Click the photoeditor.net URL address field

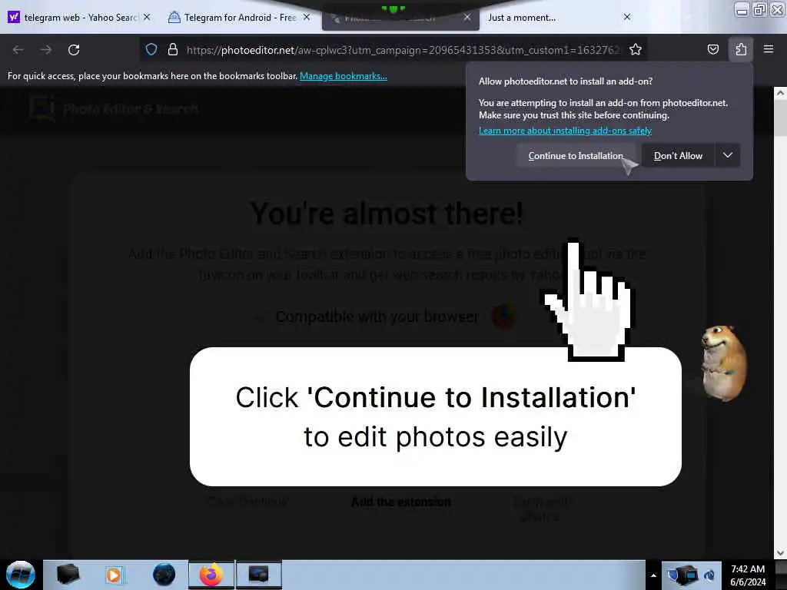pos(401,50)
